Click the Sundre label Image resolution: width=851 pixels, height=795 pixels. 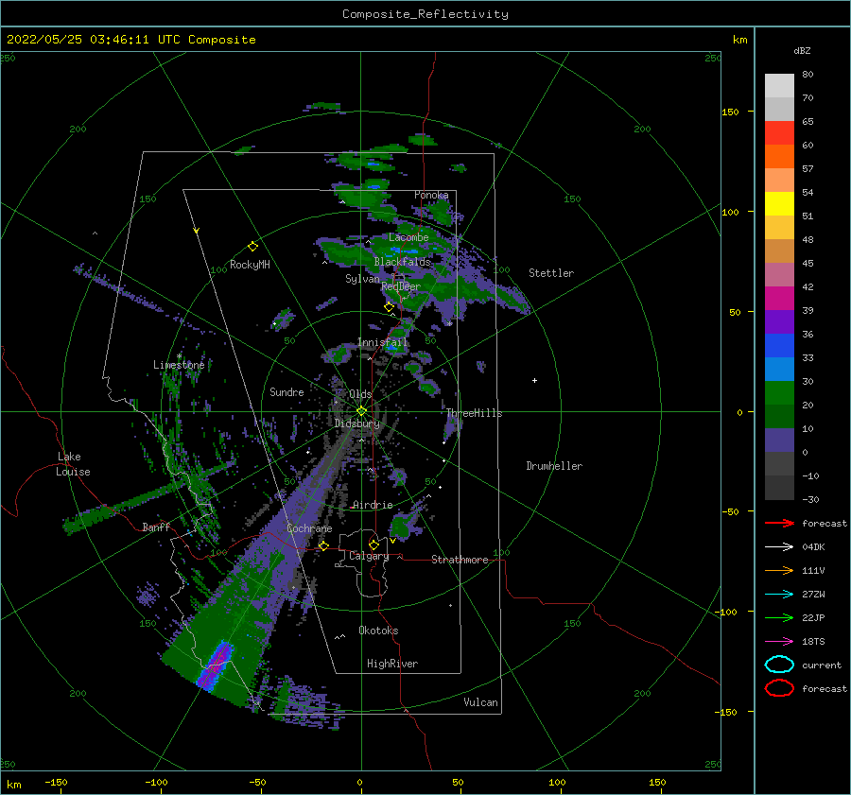click(287, 392)
